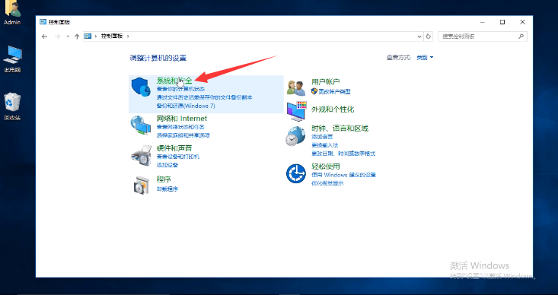Image resolution: width=558 pixels, height=295 pixels.
Task: Click the 控制面板 breadcrumb
Action: coord(112,36)
